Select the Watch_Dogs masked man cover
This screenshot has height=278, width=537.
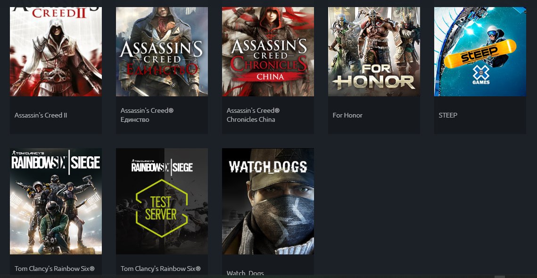click(268, 201)
